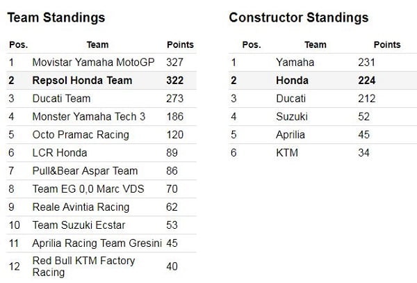Click the Suzuki constructor entry
The width and height of the screenshot is (417, 283).
tap(292, 117)
